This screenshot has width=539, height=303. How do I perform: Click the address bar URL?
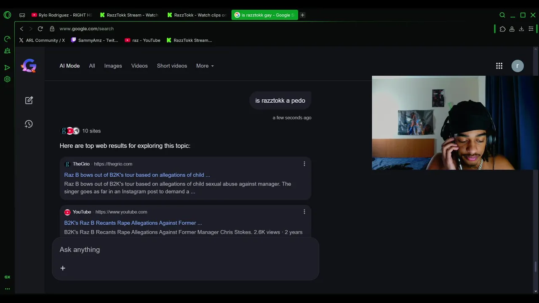click(87, 29)
